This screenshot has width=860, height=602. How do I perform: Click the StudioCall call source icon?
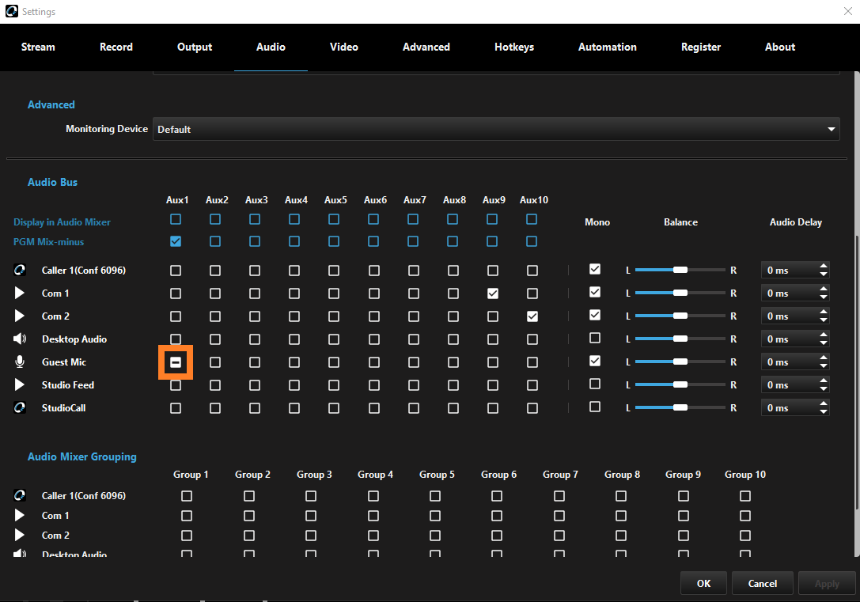20,408
